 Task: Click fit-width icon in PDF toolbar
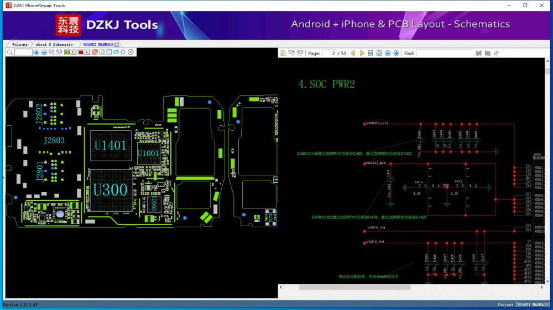(371, 53)
